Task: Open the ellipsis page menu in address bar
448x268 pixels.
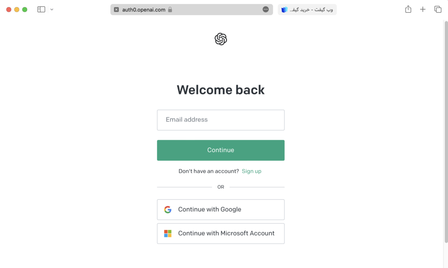Action: (266, 9)
